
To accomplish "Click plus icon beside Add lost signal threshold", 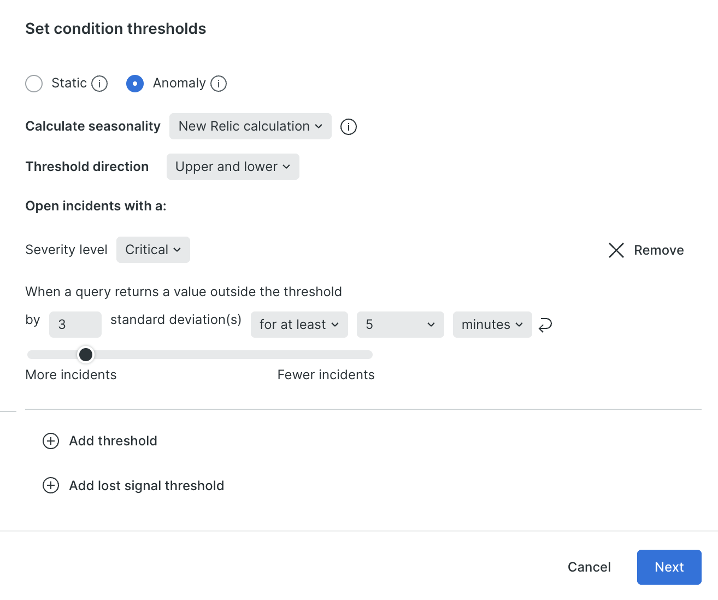I will coord(51,485).
